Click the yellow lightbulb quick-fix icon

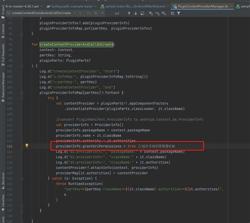point(27,146)
